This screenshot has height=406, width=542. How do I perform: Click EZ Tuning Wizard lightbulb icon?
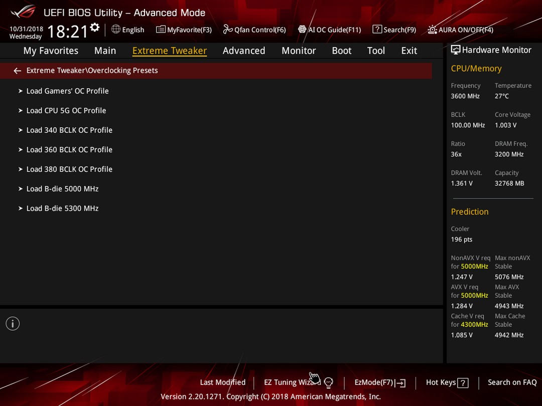point(329,382)
